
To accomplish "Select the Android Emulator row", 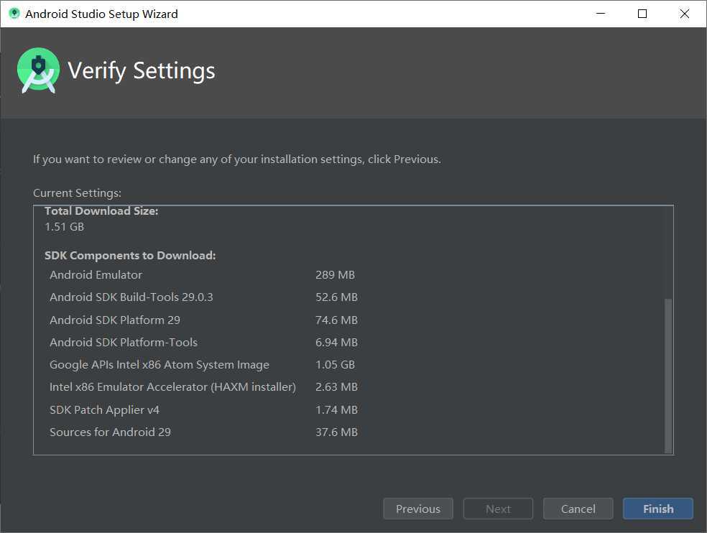I will [x=96, y=274].
